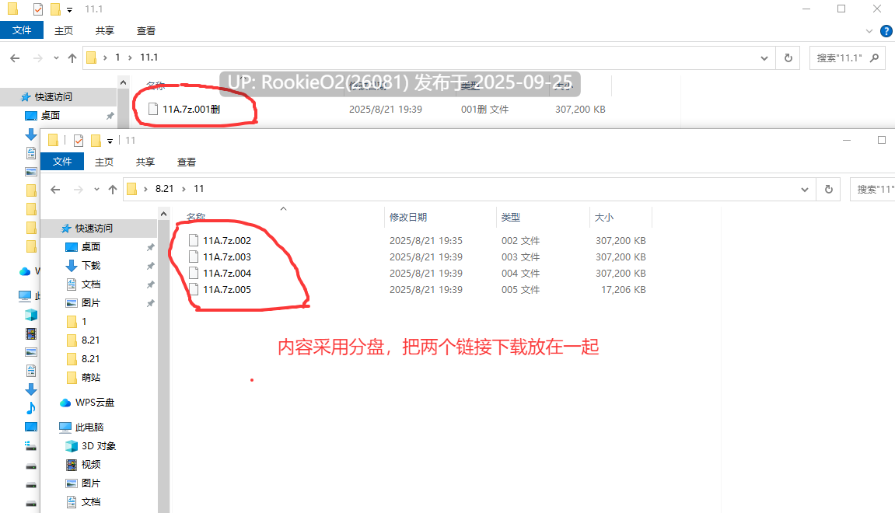This screenshot has height=513, width=895.
Task: Open 查看 tab in the 11.1 window
Action: point(145,31)
